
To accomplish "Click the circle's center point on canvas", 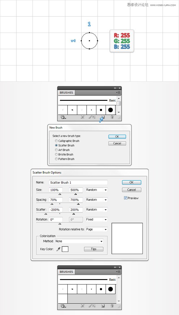I will 89,41.
